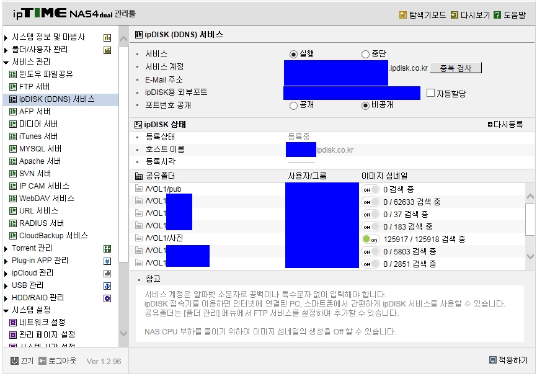Select the 중단 service radio button

[365, 54]
